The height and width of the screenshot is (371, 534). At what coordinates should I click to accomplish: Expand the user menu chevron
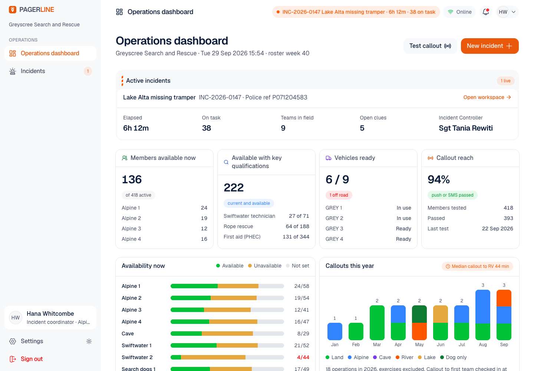[514, 12]
